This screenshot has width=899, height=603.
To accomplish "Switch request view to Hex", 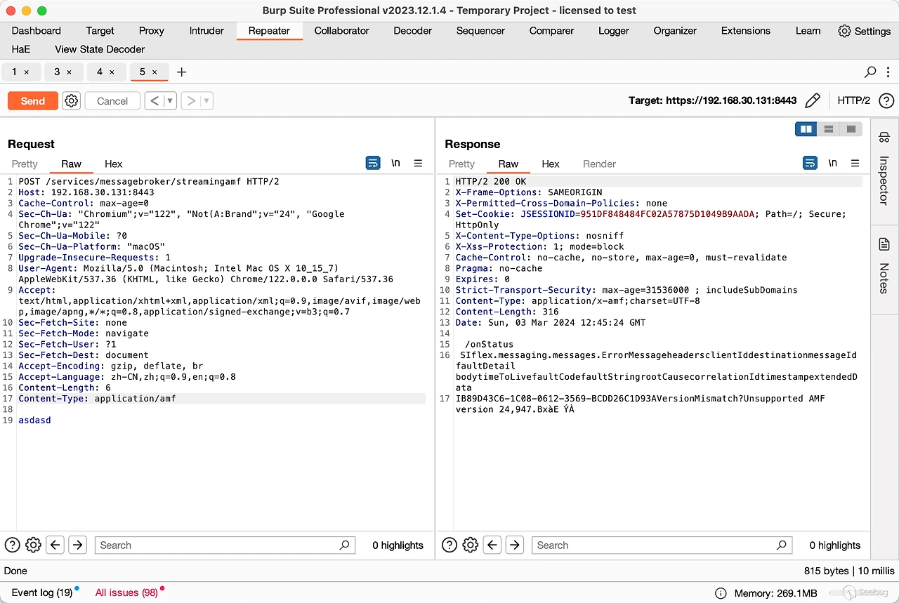I will coord(113,164).
